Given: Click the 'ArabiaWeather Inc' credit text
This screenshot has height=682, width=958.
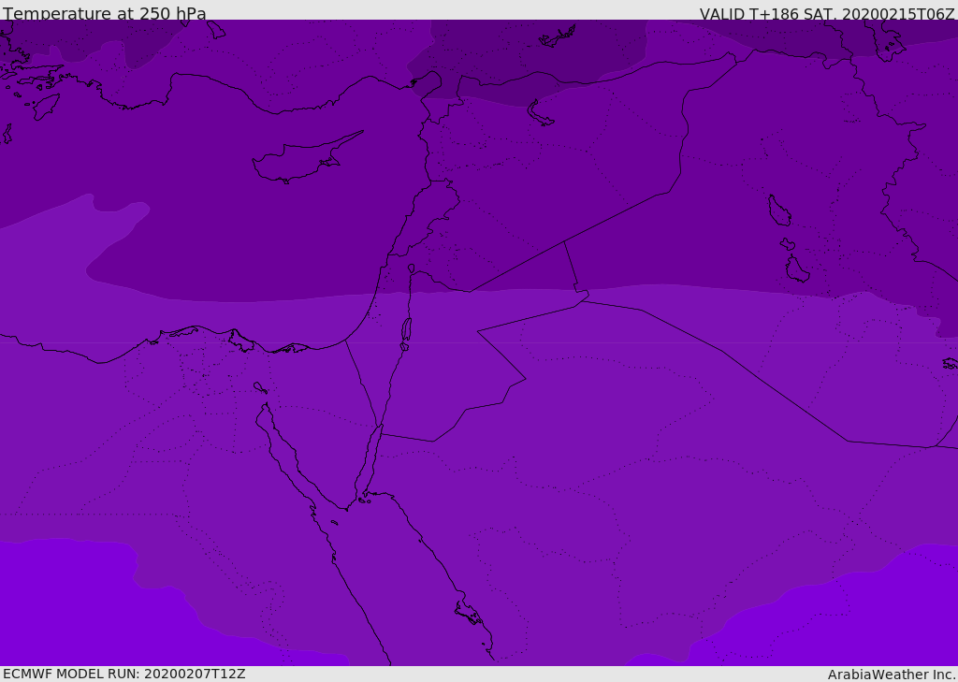Looking at the screenshot, I should coord(892,675).
